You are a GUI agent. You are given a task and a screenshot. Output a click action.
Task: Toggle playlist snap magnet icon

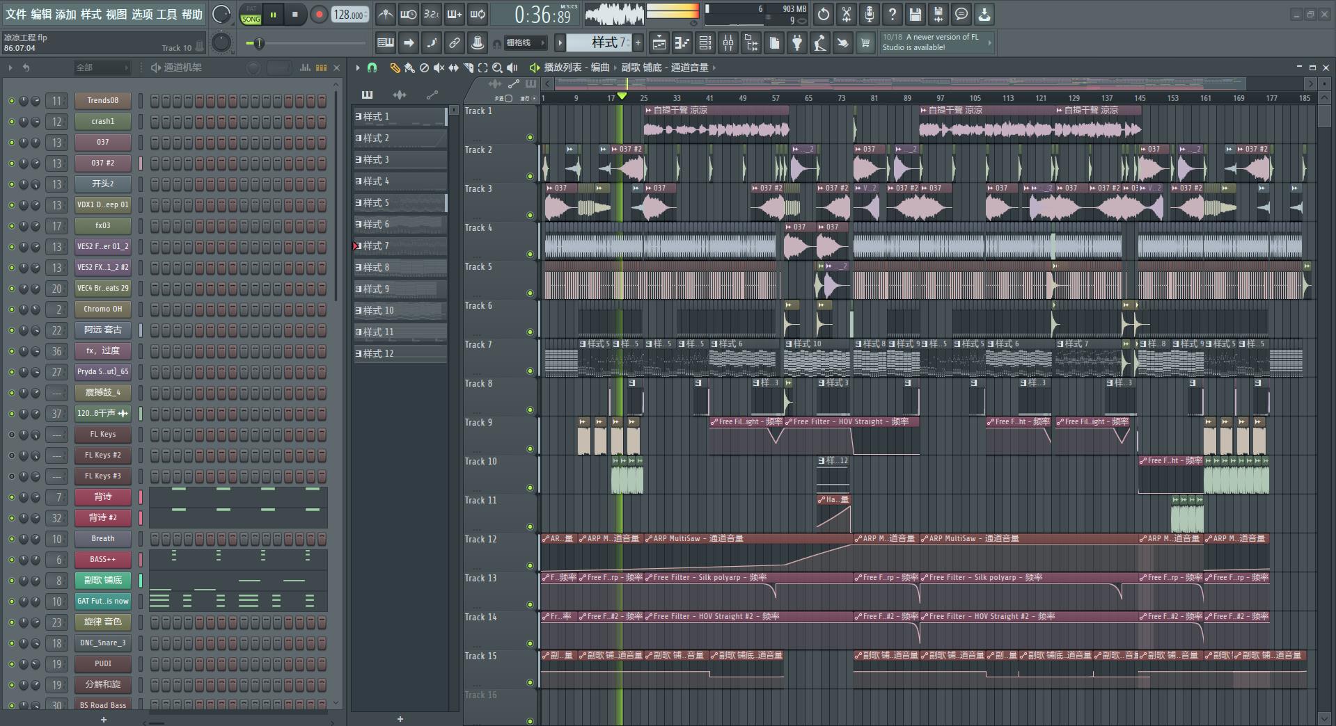(x=372, y=67)
